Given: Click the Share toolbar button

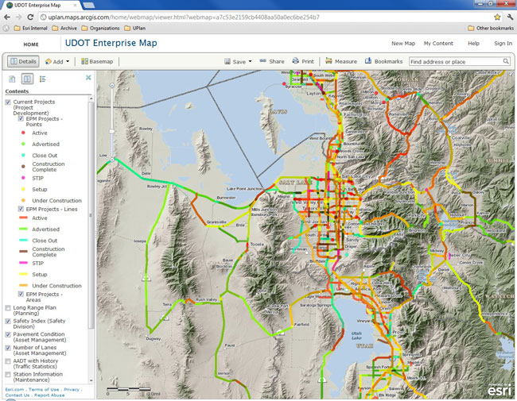Looking at the screenshot, I should click(x=272, y=62).
